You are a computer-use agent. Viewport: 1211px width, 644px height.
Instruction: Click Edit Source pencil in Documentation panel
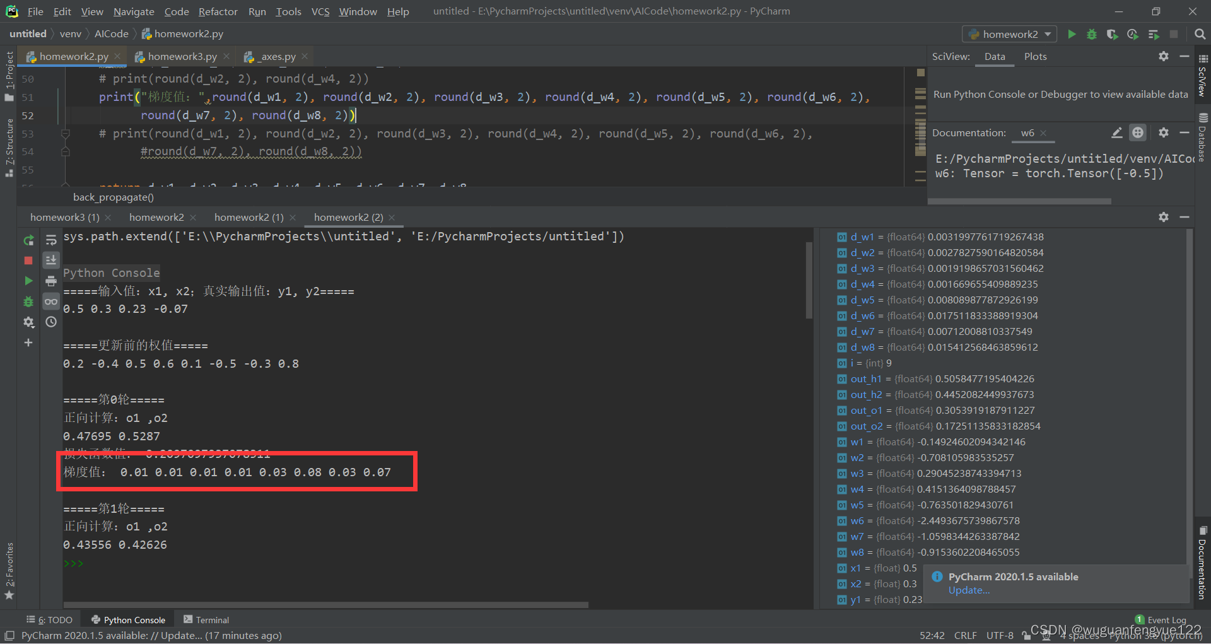tap(1117, 132)
